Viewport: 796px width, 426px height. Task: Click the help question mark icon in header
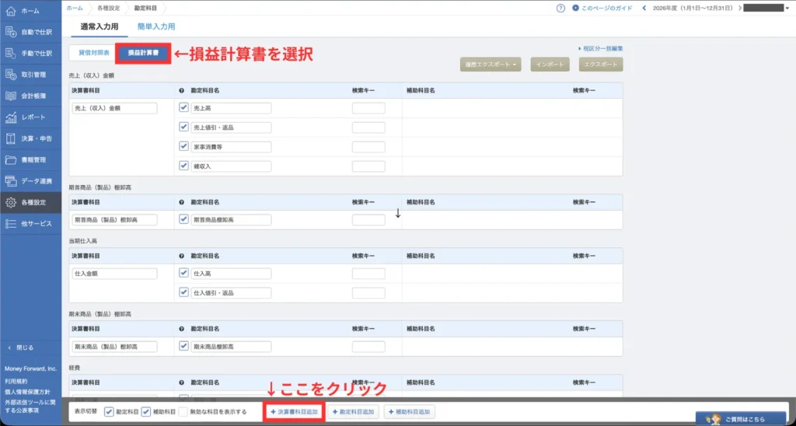[560, 8]
